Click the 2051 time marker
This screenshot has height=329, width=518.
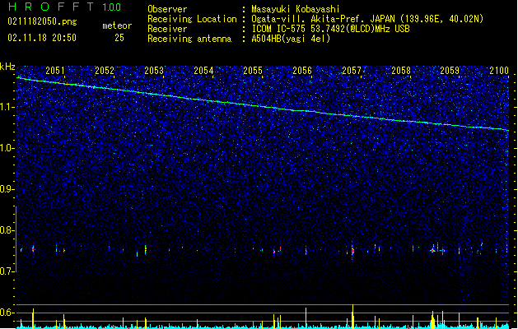pyautogui.click(x=55, y=71)
